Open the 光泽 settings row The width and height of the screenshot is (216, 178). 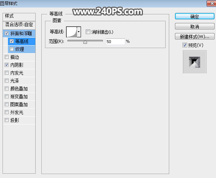[19, 81]
